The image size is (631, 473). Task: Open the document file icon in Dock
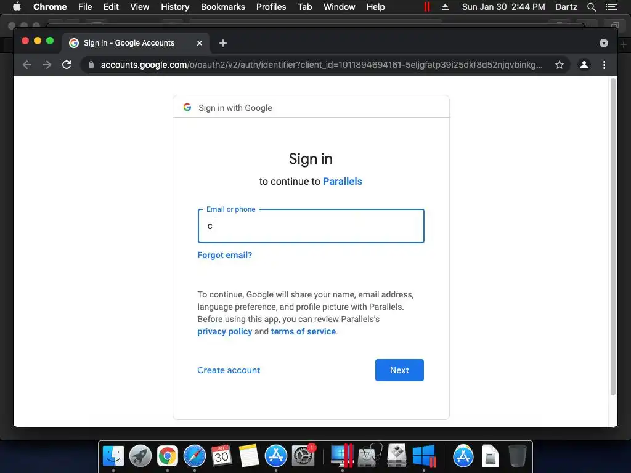(x=490, y=456)
